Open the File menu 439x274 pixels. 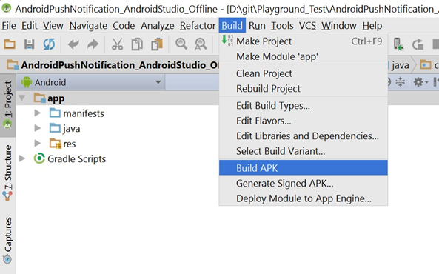click(x=9, y=26)
